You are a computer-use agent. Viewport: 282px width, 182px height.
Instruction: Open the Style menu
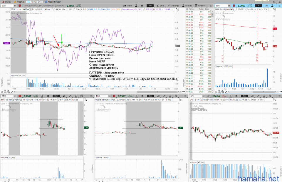click(x=161, y=6)
